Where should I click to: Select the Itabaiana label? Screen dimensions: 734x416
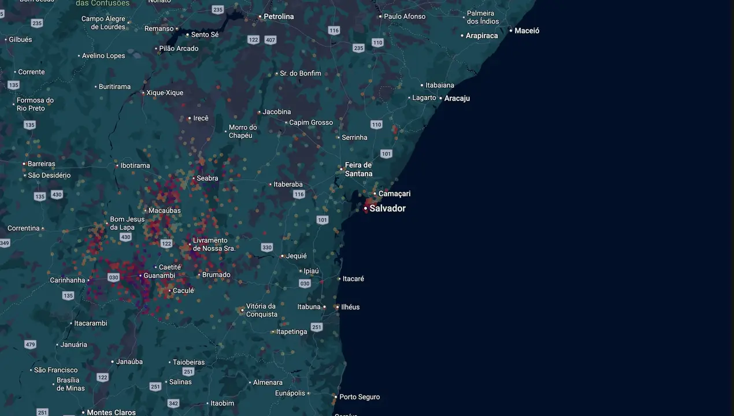tap(440, 86)
